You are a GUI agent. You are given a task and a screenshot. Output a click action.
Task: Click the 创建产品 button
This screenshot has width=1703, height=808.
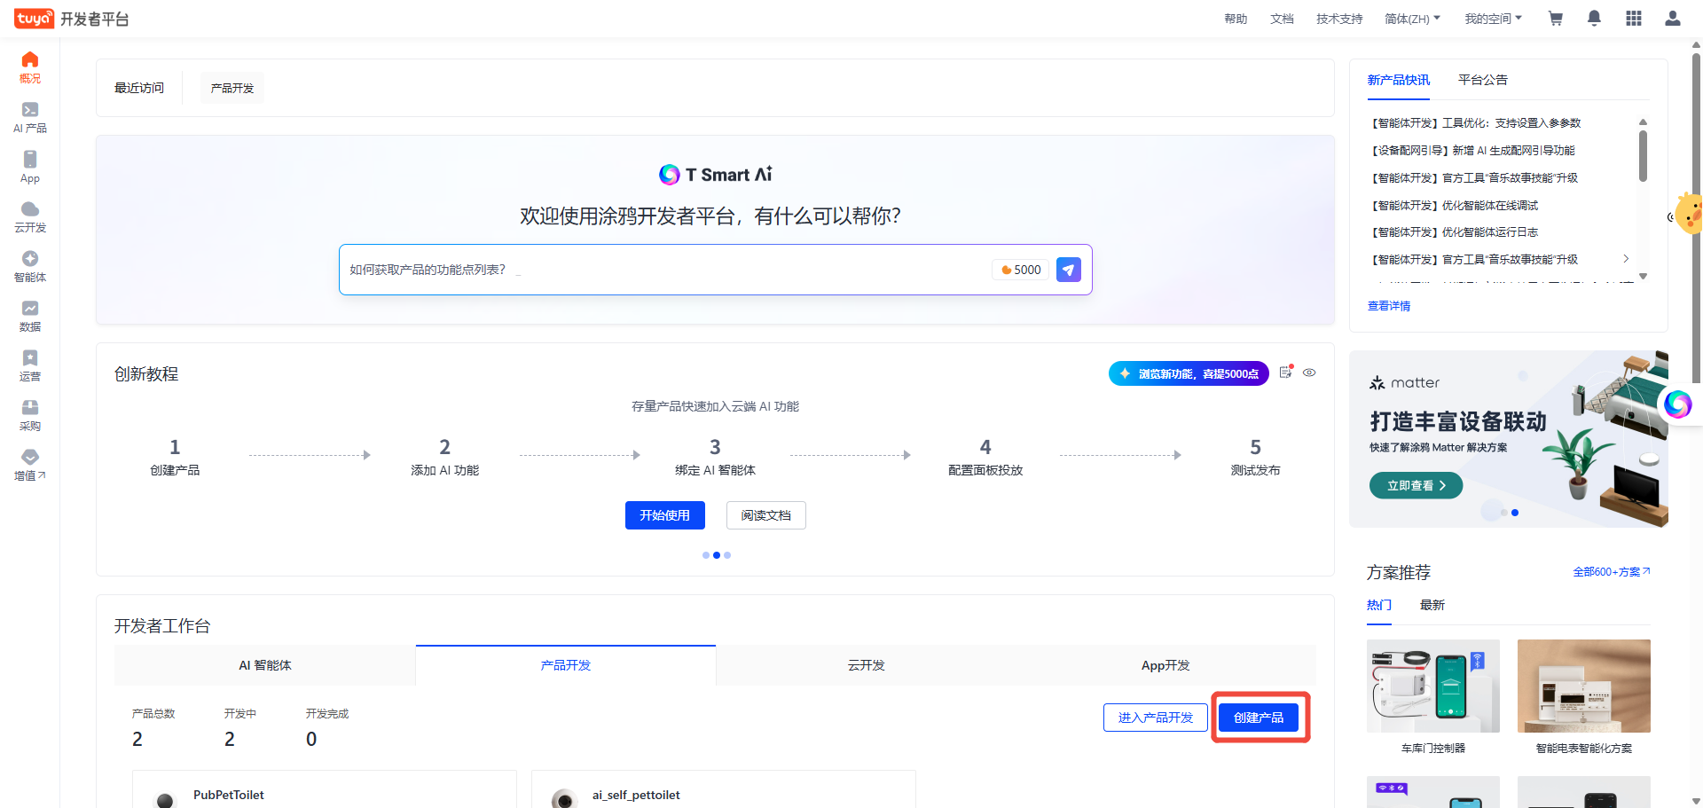[x=1259, y=718]
